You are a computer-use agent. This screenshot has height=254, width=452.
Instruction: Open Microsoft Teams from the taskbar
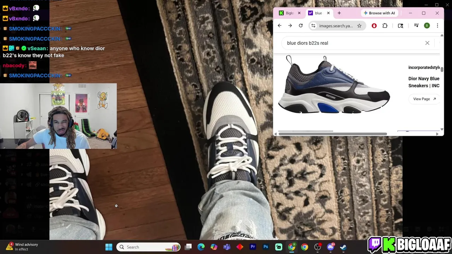pos(227,247)
